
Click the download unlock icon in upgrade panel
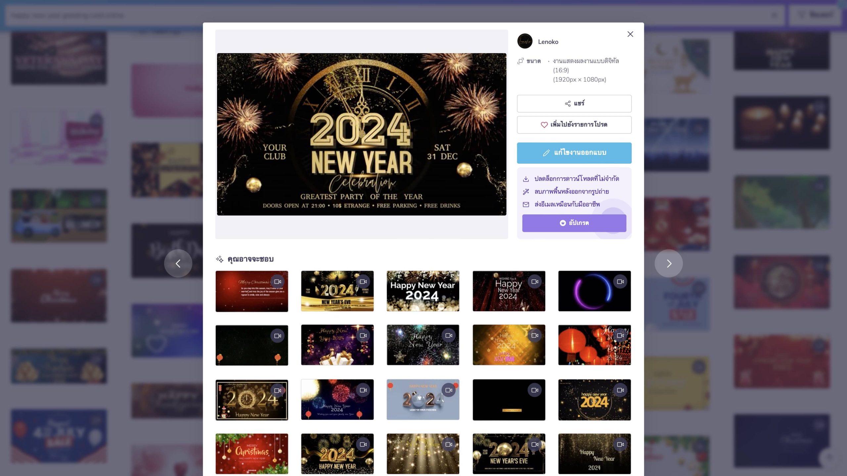tap(526, 179)
